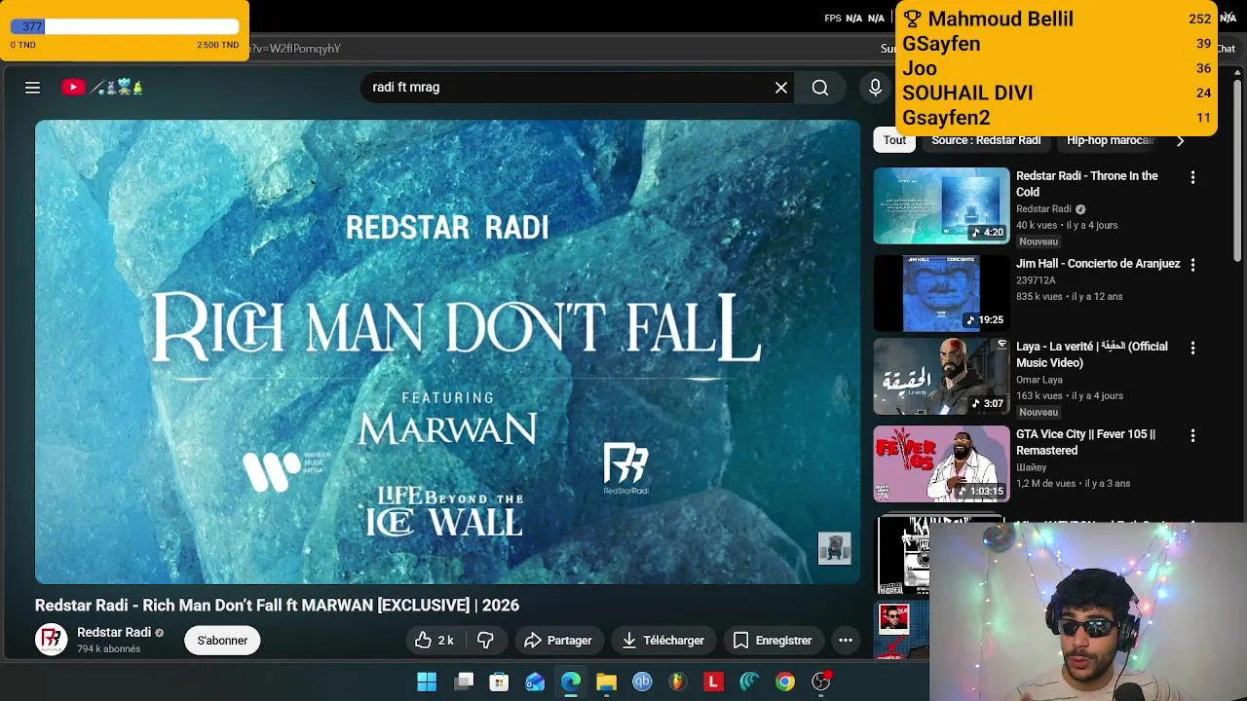Image resolution: width=1247 pixels, height=701 pixels.
Task: Click the video title 'Rich Man Don't Fall ft MARWAN'
Action: (x=277, y=606)
